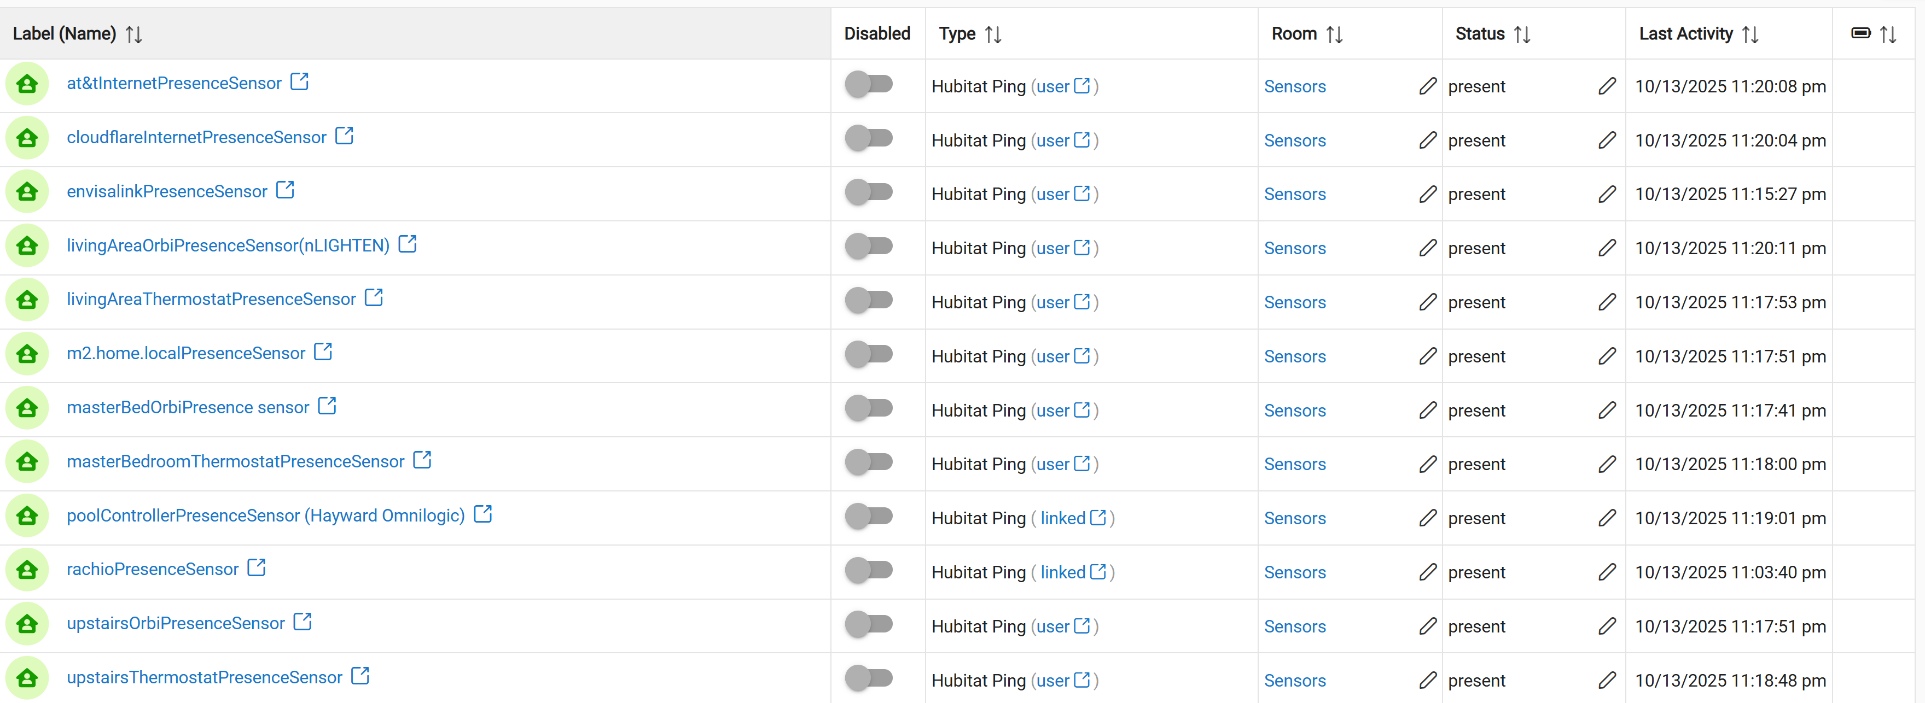The width and height of the screenshot is (1925, 703).
Task: Open the Sensors room link for masterBedroomThermostatPresenceSensor
Action: click(1294, 464)
